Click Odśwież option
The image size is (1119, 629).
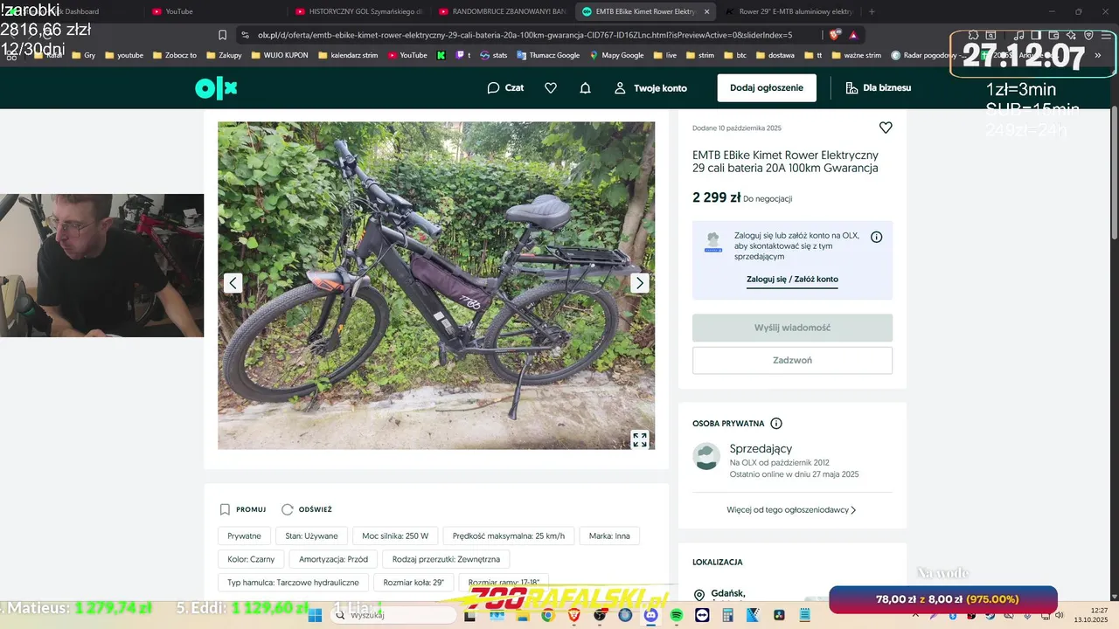[x=307, y=509]
